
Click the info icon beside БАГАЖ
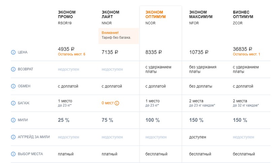tap(13, 103)
